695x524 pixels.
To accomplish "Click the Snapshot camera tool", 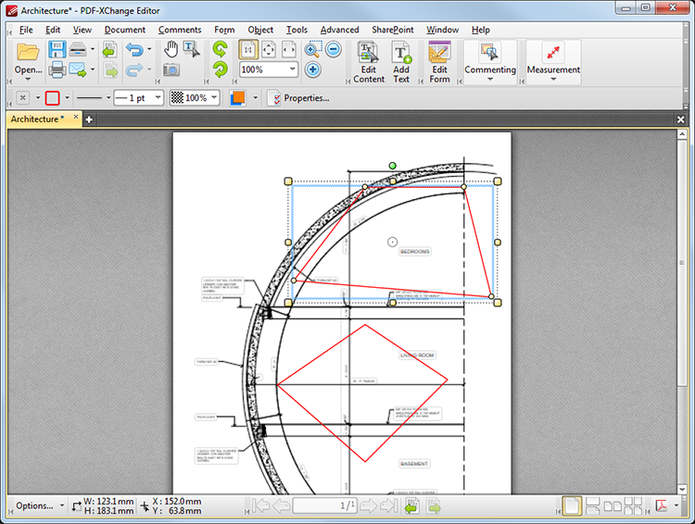I will [171, 70].
